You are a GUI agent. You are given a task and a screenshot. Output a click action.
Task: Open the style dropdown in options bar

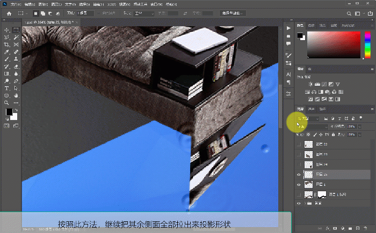click(144, 13)
